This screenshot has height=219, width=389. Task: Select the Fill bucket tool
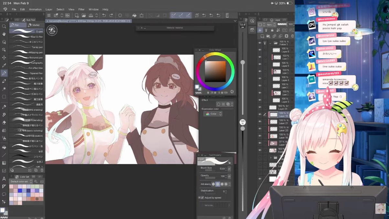click(x=4, y=147)
